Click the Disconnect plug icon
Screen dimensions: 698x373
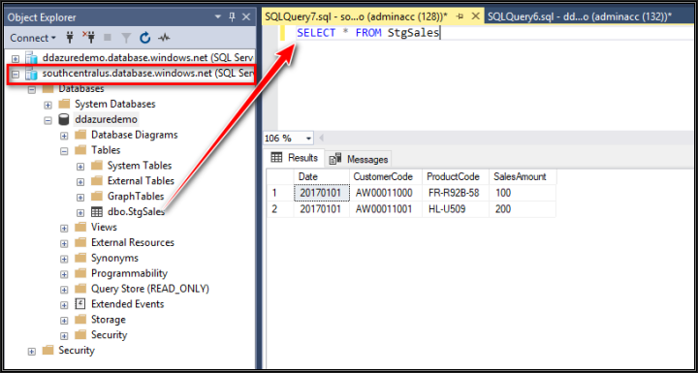[88, 39]
